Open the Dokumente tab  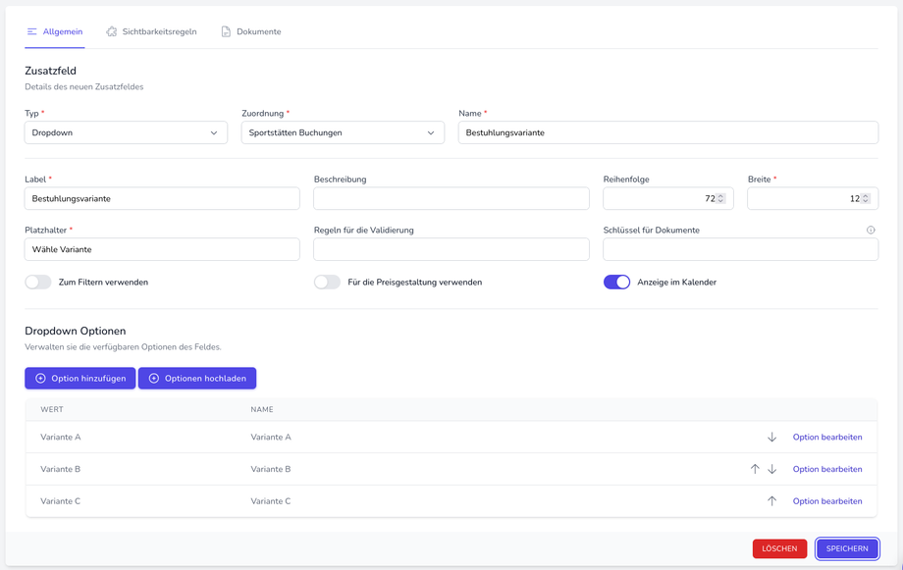point(258,31)
